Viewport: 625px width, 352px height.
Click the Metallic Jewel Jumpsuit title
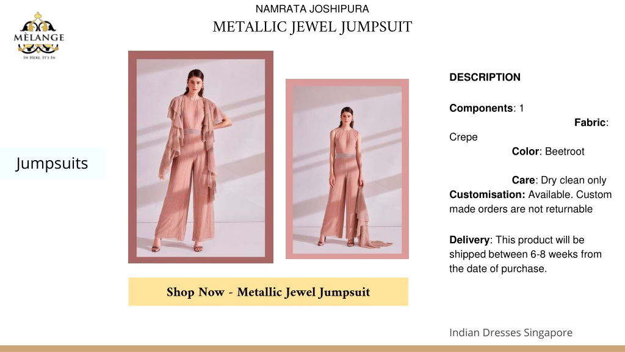click(312, 27)
